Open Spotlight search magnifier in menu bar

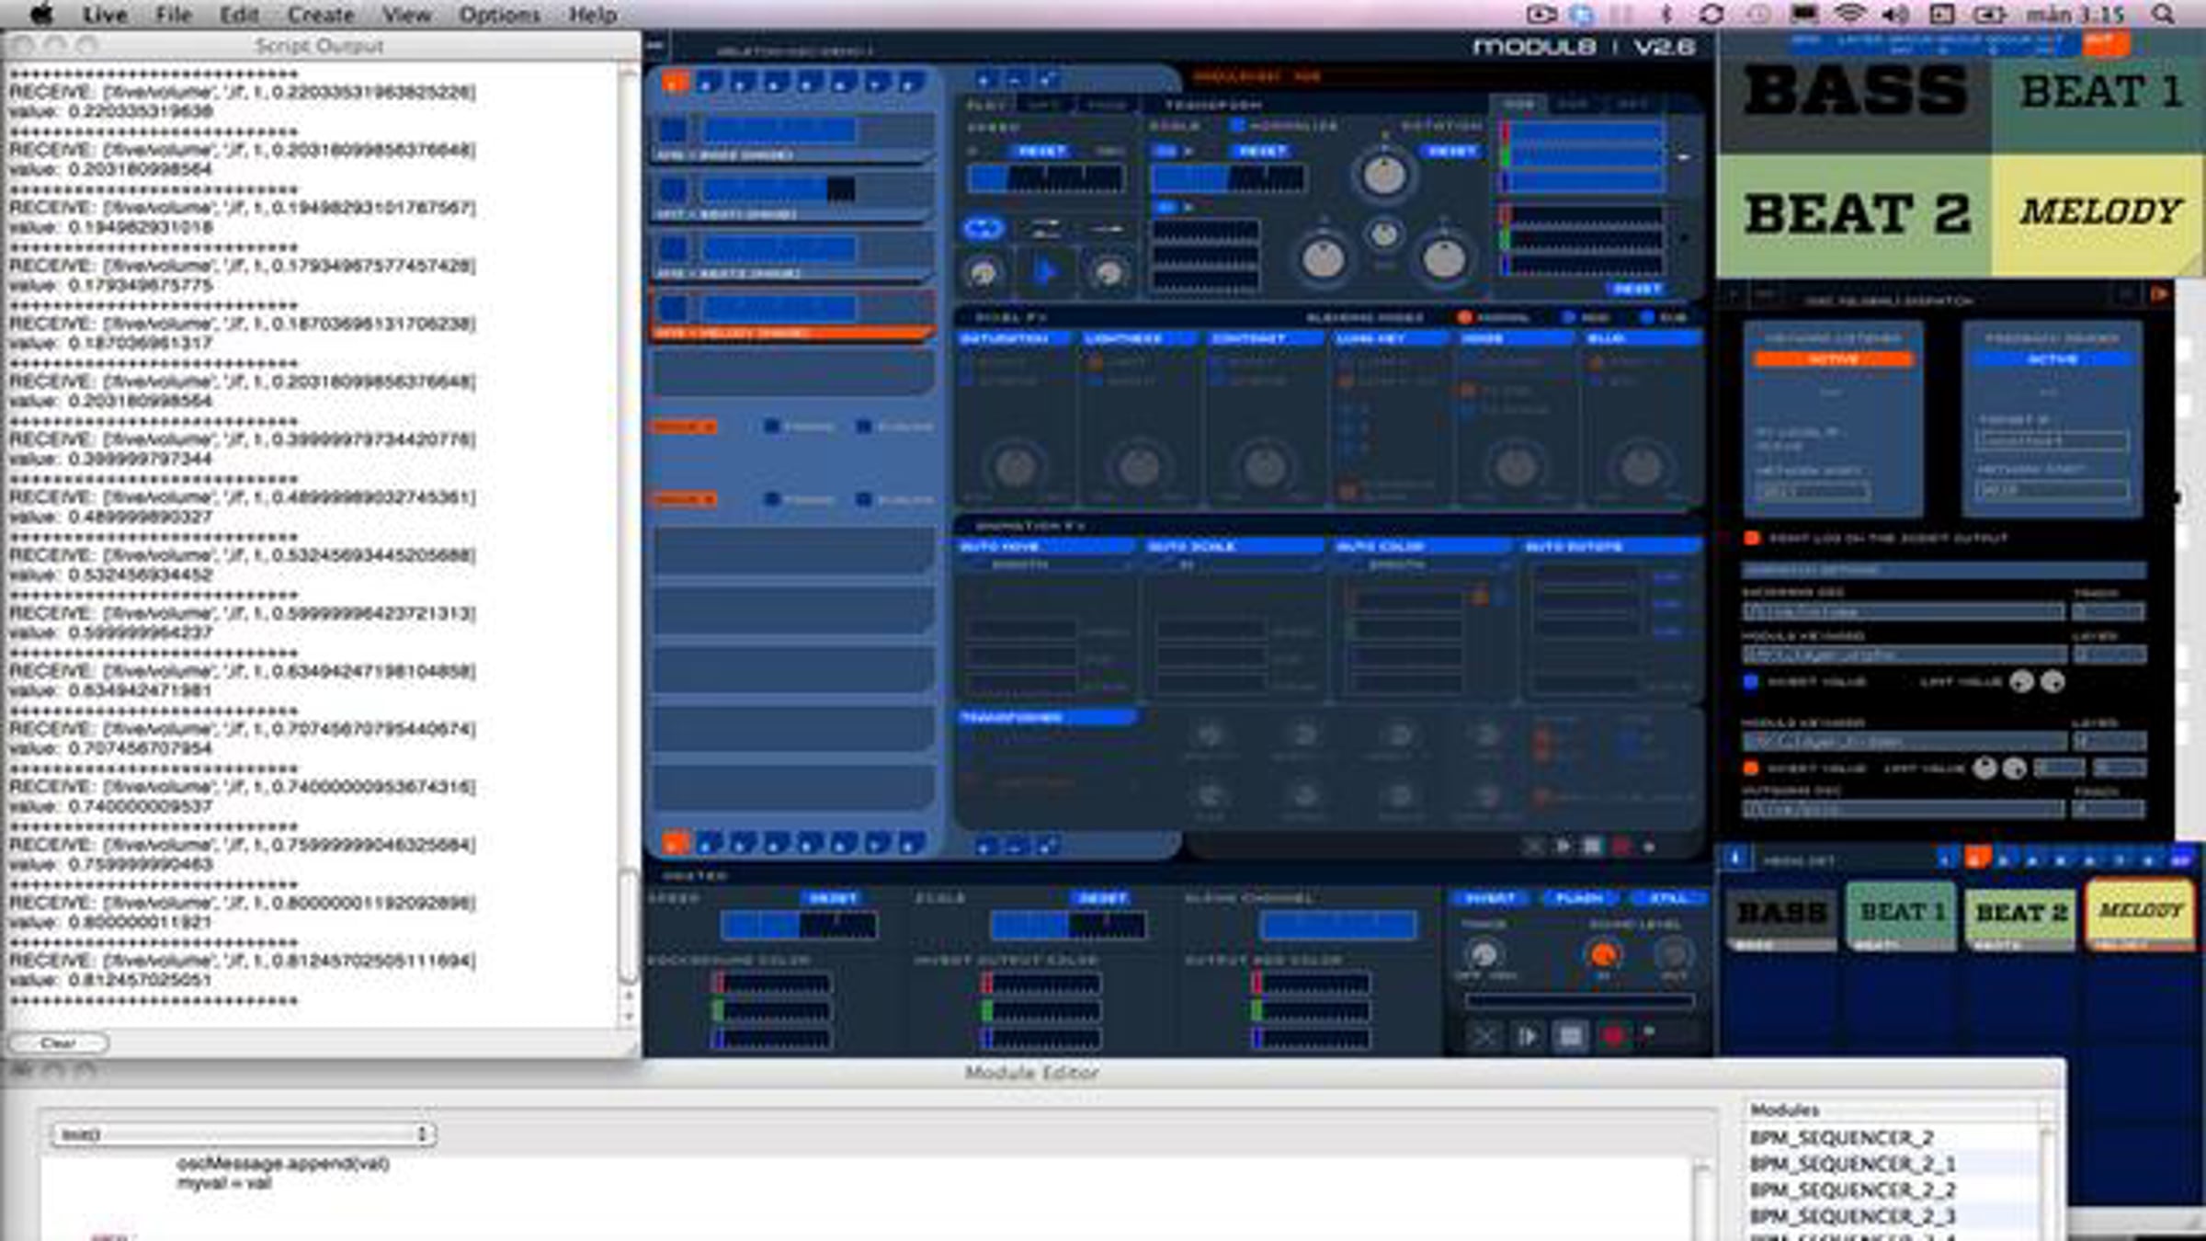2164,15
